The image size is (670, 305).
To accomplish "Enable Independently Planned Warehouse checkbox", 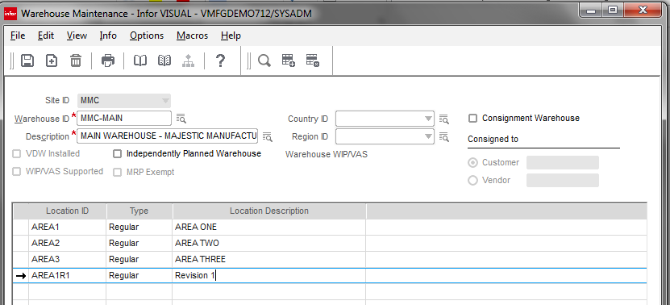I will pyautogui.click(x=117, y=153).
